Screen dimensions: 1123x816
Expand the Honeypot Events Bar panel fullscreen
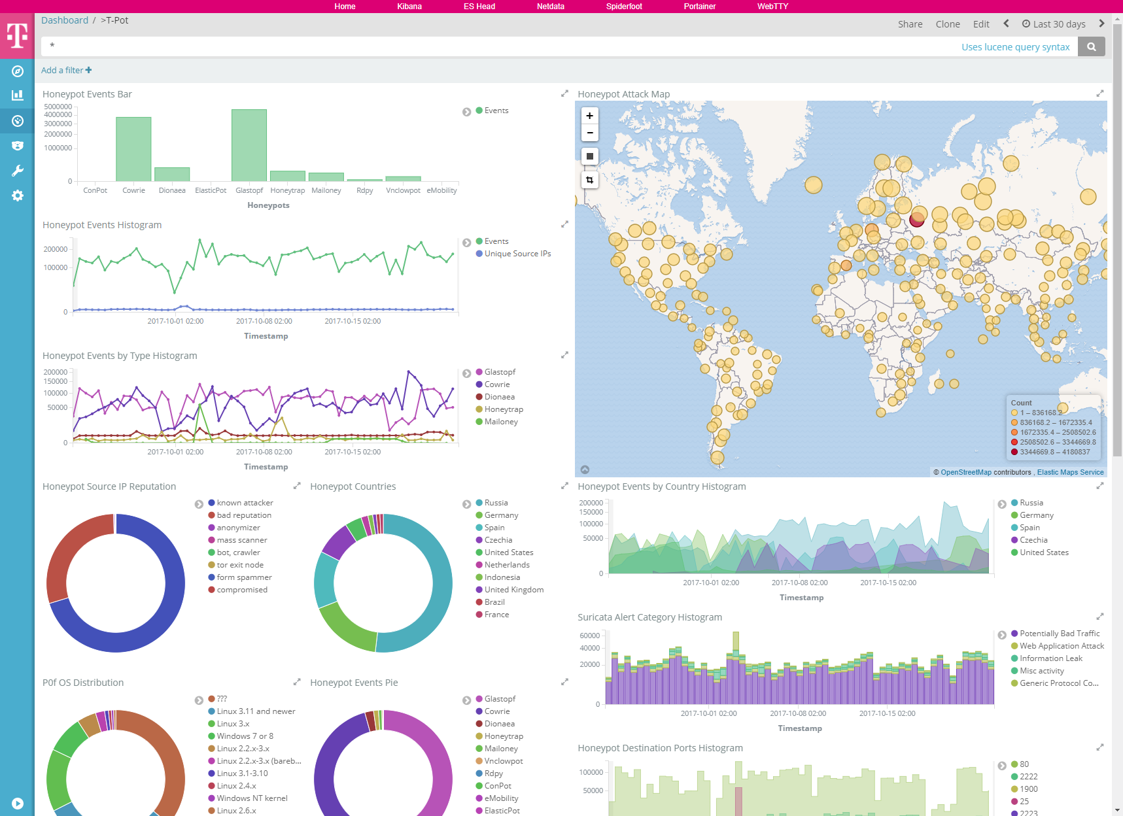(564, 94)
